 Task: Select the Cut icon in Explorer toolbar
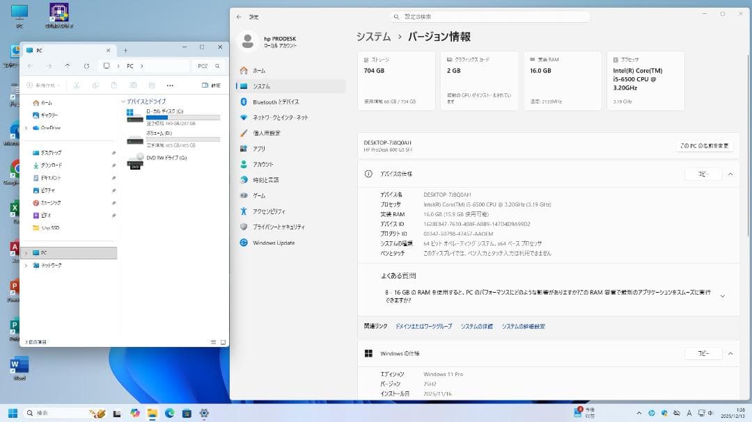[x=77, y=85]
